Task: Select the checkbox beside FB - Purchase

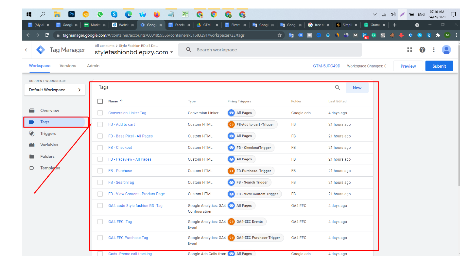Action: pyautogui.click(x=100, y=171)
